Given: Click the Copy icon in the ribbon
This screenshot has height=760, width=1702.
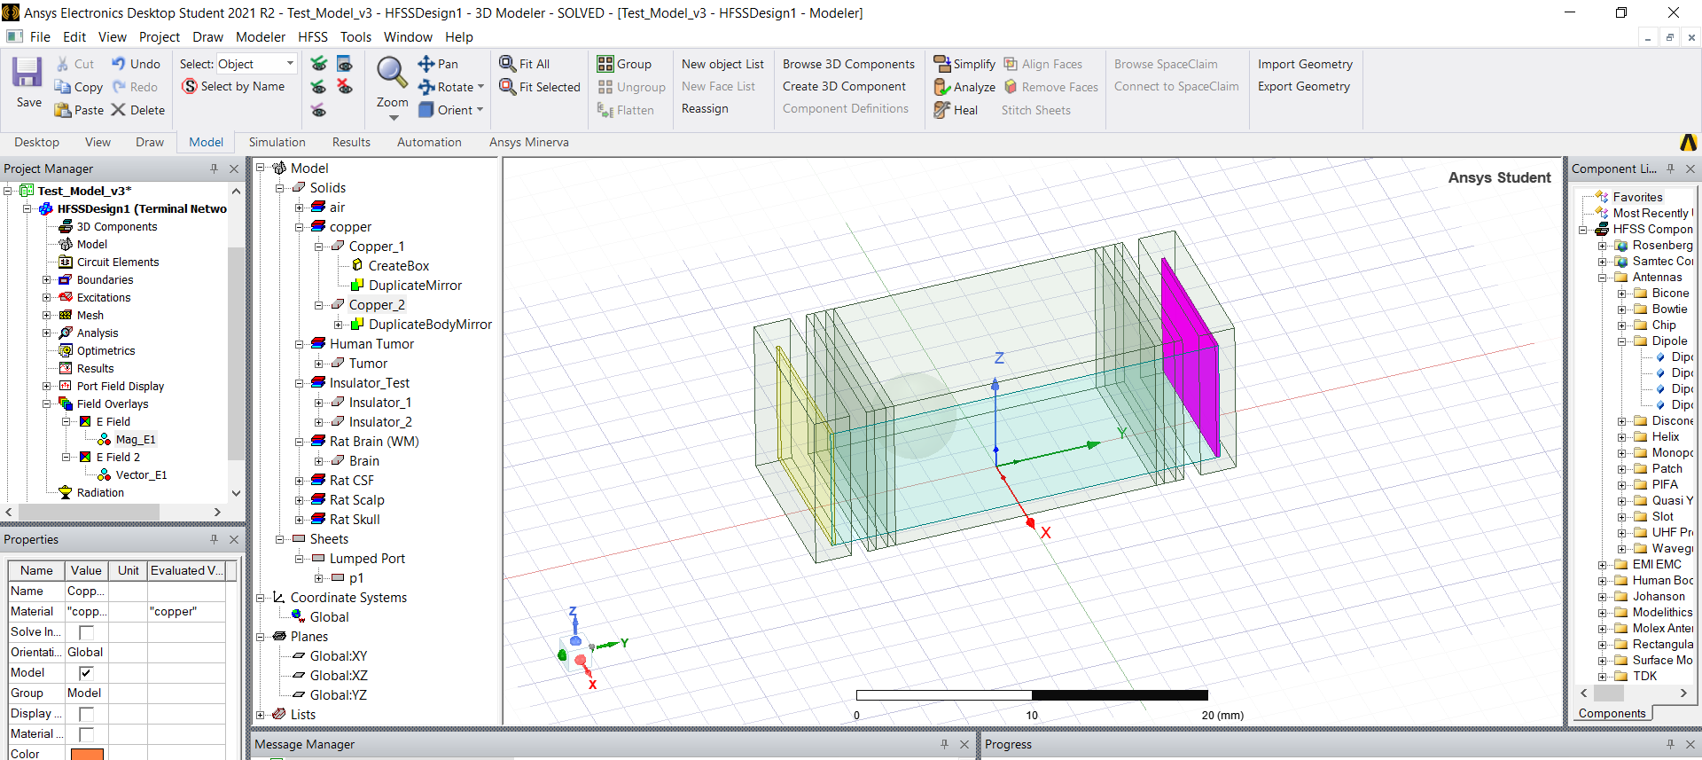Looking at the screenshot, I should point(62,87).
